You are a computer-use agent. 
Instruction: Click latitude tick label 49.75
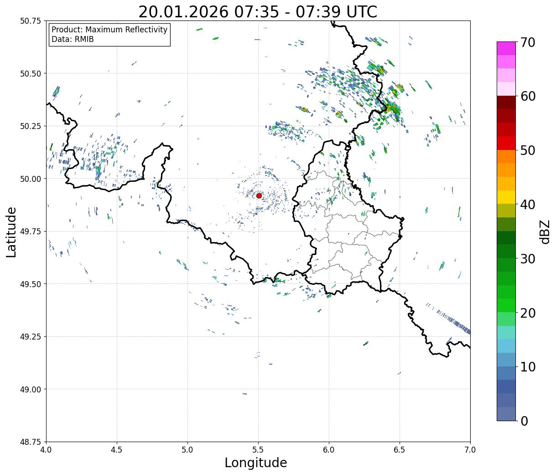pyautogui.click(x=31, y=232)
